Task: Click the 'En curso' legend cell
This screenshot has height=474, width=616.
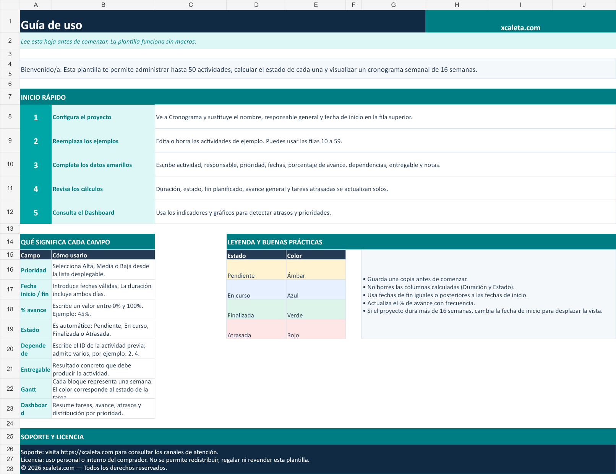Action: tap(256, 290)
